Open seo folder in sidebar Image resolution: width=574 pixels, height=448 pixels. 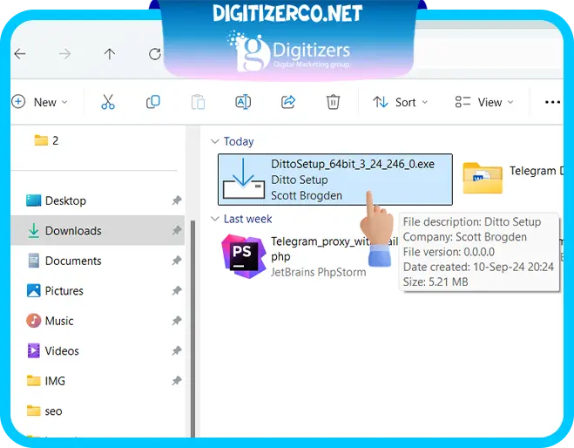[44, 411]
